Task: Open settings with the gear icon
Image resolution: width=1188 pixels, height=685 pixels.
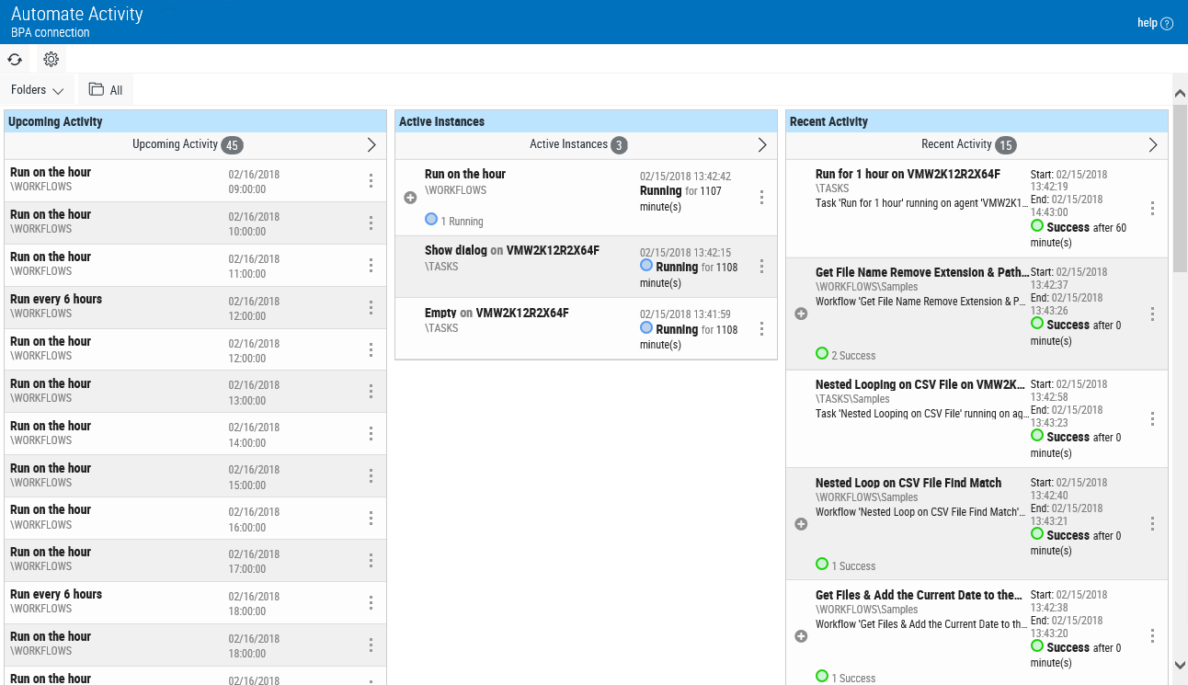Action: (51, 59)
